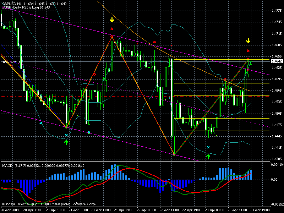Click the yellow down arrow above the 21 Apr peak
The height and width of the screenshot is (213, 284).
click(x=112, y=20)
